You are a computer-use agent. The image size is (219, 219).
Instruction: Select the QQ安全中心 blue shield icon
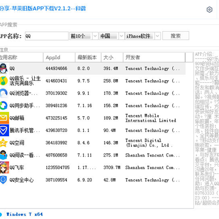(4, 180)
